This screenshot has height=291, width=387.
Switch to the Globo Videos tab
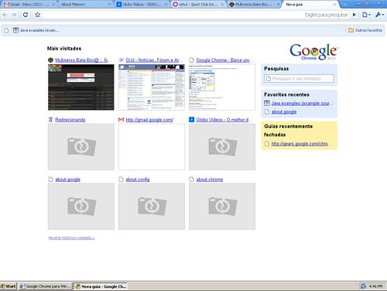click(x=142, y=5)
